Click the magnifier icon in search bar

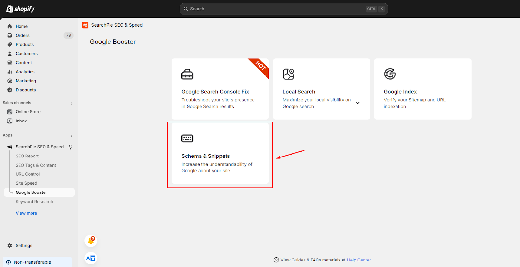186,9
